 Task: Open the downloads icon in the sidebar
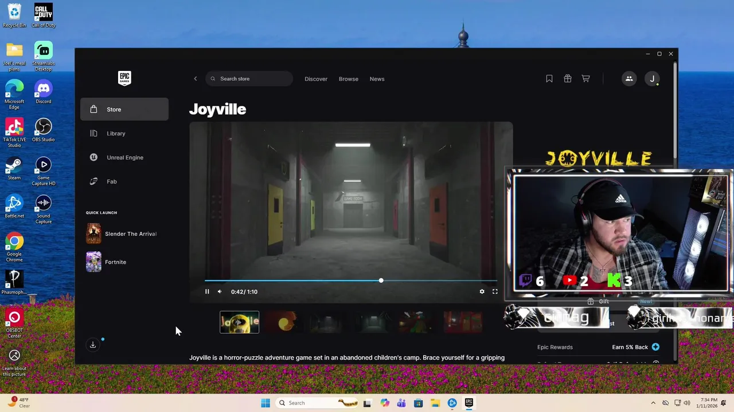click(93, 344)
